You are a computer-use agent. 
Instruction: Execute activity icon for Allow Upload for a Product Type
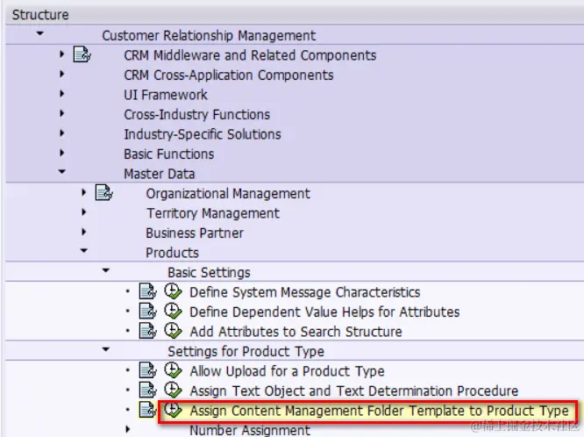click(173, 370)
